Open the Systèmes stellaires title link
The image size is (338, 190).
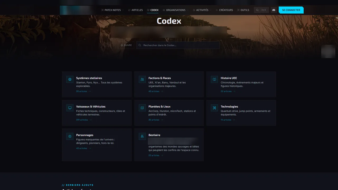(x=89, y=78)
